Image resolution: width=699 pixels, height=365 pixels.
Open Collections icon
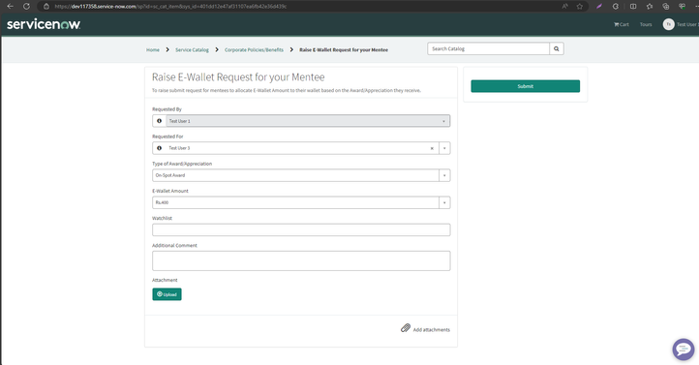click(665, 6)
